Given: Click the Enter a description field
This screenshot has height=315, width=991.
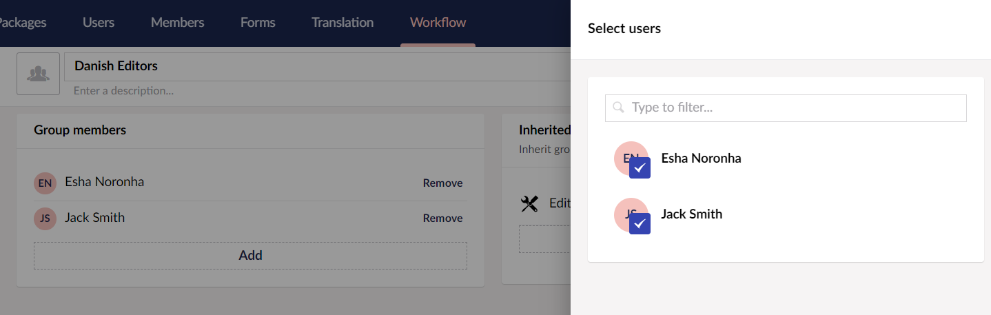Looking at the screenshot, I should pos(317,91).
